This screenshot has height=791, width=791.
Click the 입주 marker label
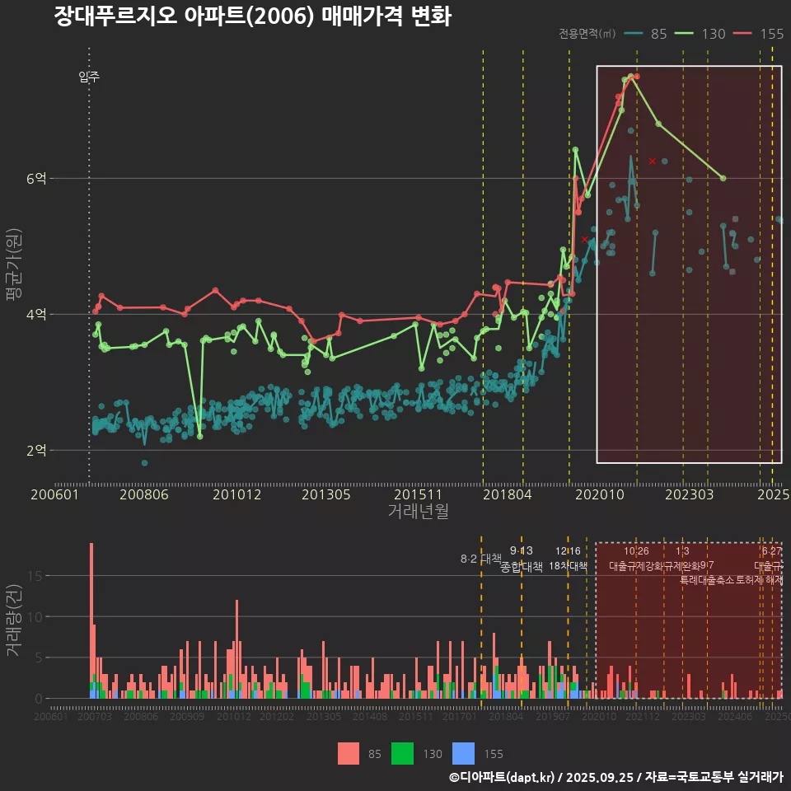89,77
